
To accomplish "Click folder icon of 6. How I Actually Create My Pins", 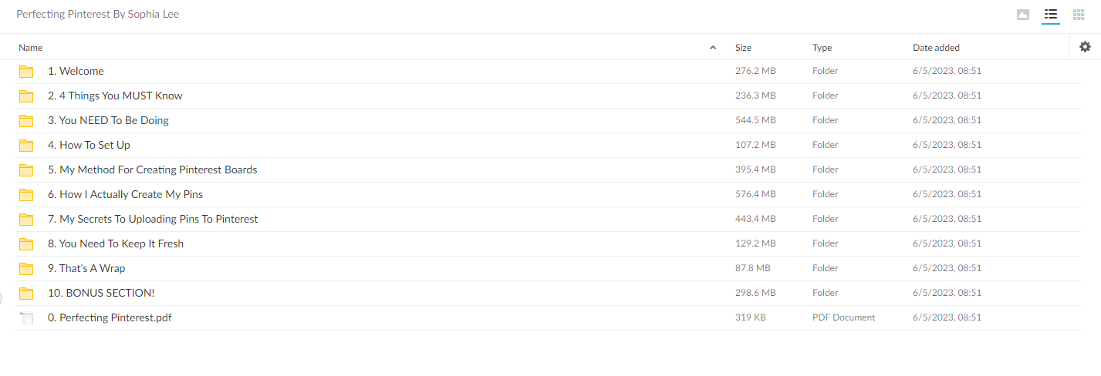I will pos(26,195).
